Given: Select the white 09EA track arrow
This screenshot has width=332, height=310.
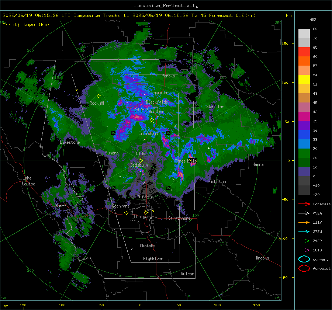Looking at the screenshot, I should (304, 213).
